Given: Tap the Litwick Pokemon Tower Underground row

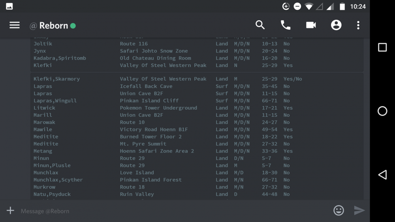Looking at the screenshot, I should pos(158,108).
